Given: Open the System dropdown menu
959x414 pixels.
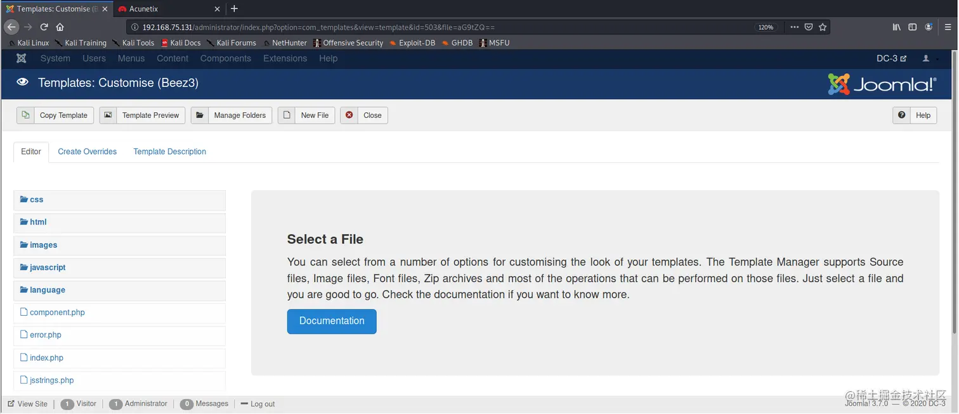Looking at the screenshot, I should 55,58.
